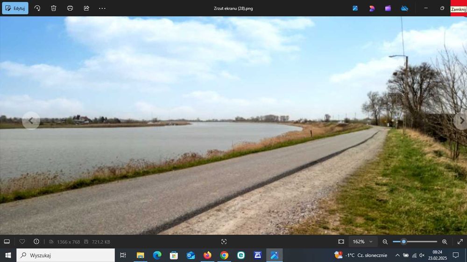Click the displayed landscape photo

point(233,125)
